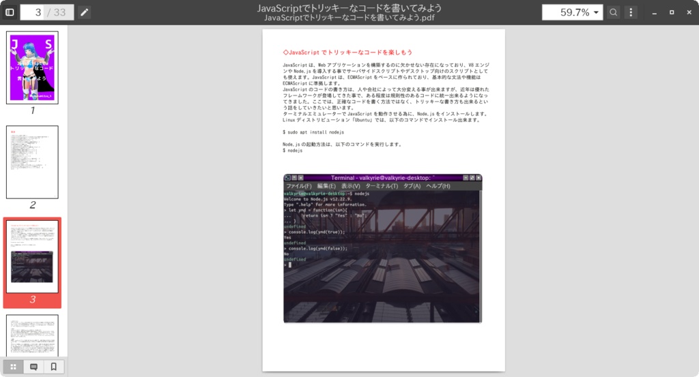The image size is (699, 377).
Task: Open the three-dot options menu
Action: 630,12
